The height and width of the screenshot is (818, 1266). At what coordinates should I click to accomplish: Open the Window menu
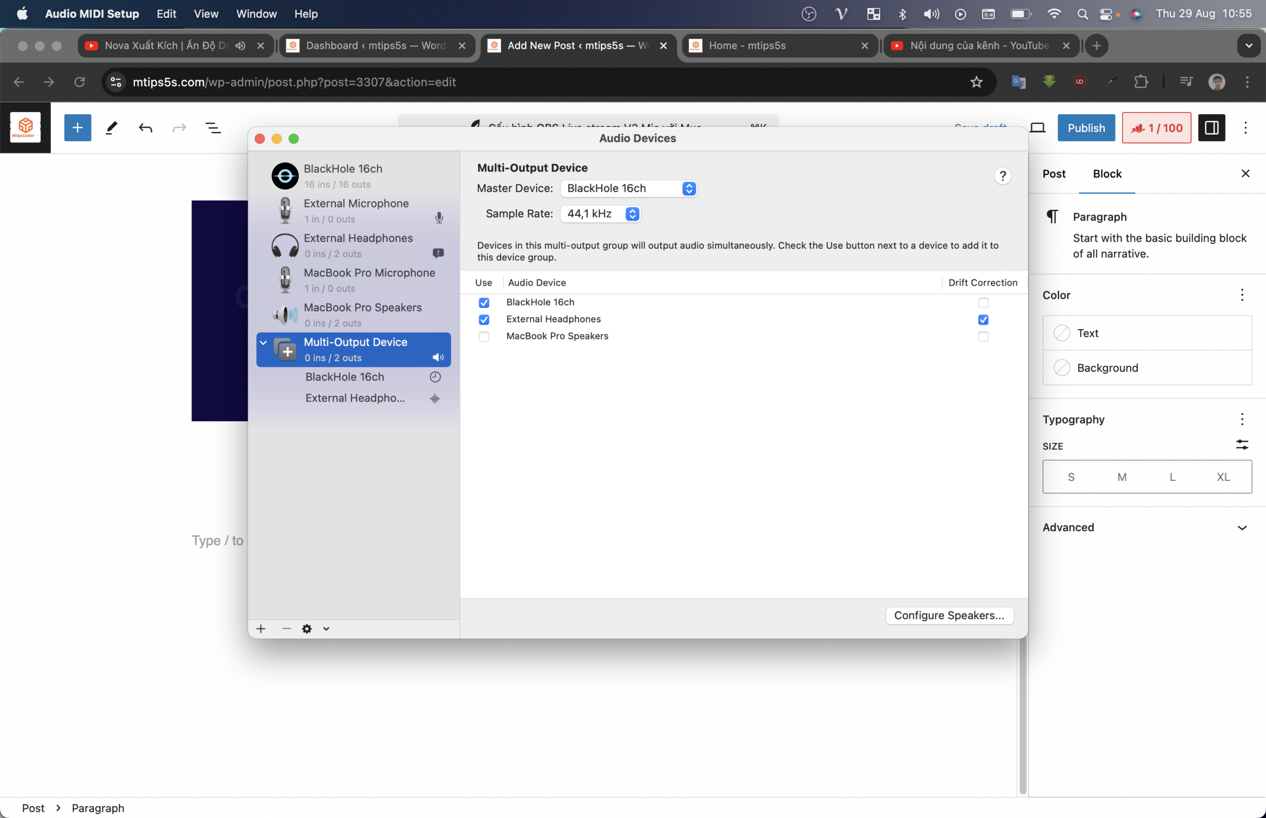256,14
